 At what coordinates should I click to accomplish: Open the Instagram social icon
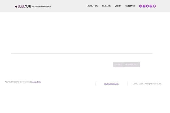154,6
